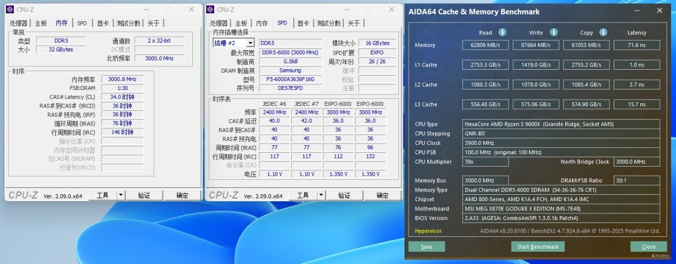Click CPU Stepping value GNR-B0
The height and width of the screenshot is (264, 676).
coord(561,134)
